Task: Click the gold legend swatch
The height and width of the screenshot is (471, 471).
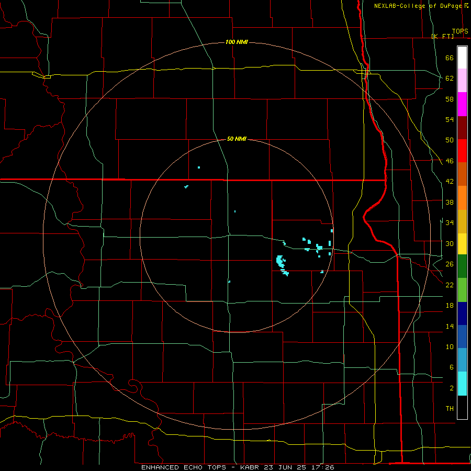Action: 462,221
